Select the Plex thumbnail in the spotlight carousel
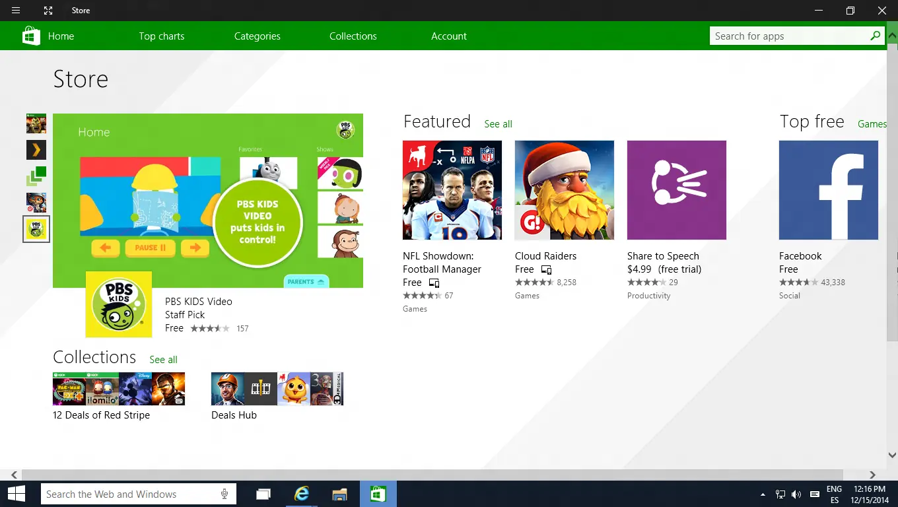The image size is (898, 507). click(36, 150)
